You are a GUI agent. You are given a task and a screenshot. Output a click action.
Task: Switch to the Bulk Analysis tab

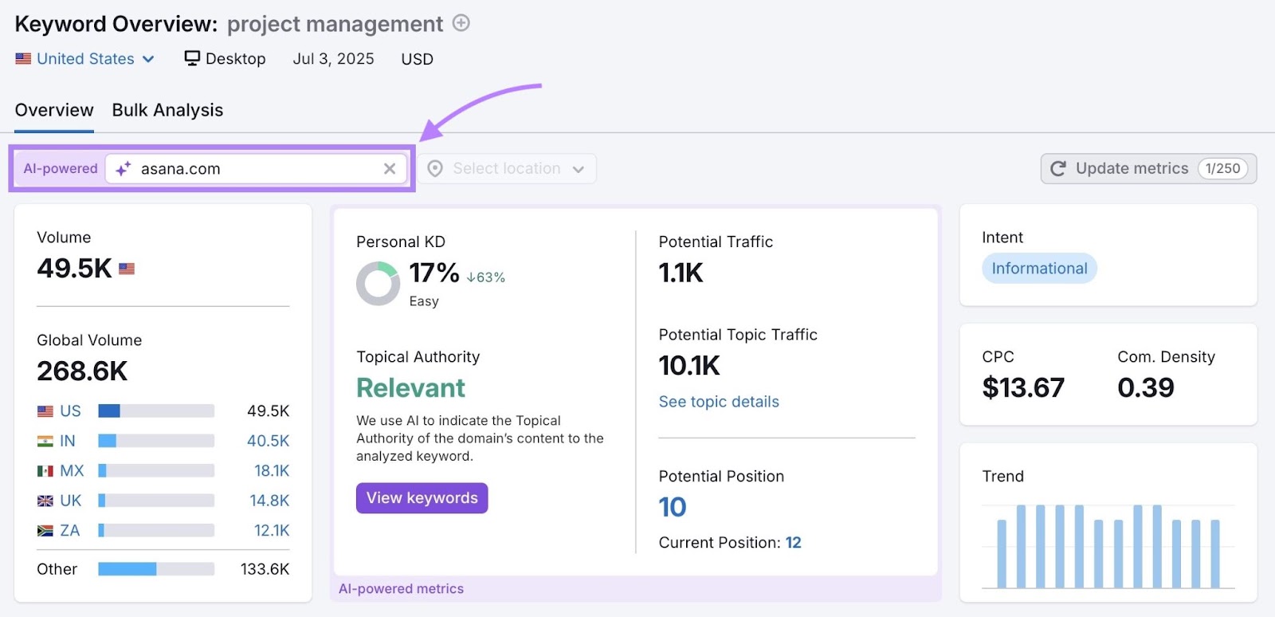point(167,110)
